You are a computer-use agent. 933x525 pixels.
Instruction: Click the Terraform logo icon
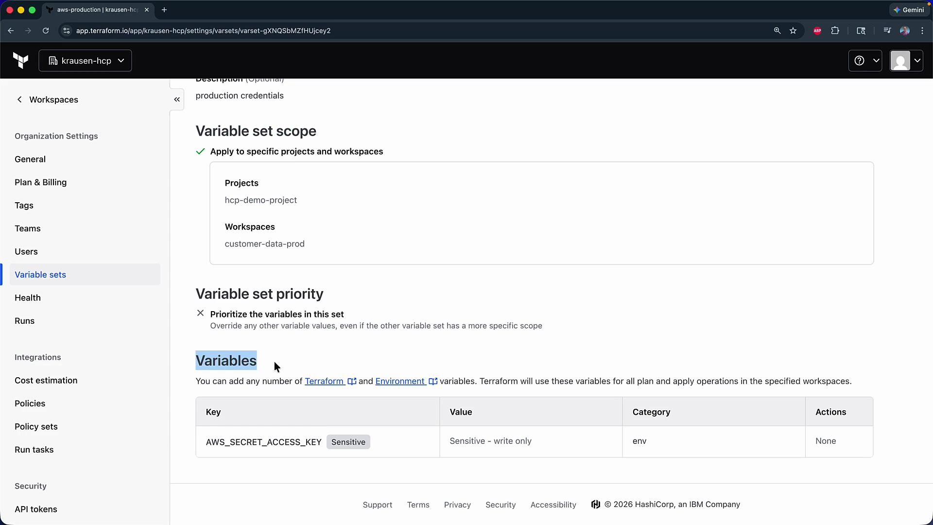[20, 61]
